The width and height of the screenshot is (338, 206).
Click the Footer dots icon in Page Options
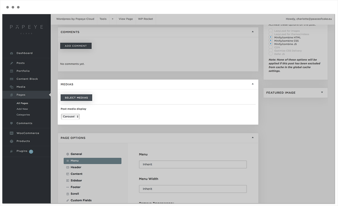[x=68, y=187]
